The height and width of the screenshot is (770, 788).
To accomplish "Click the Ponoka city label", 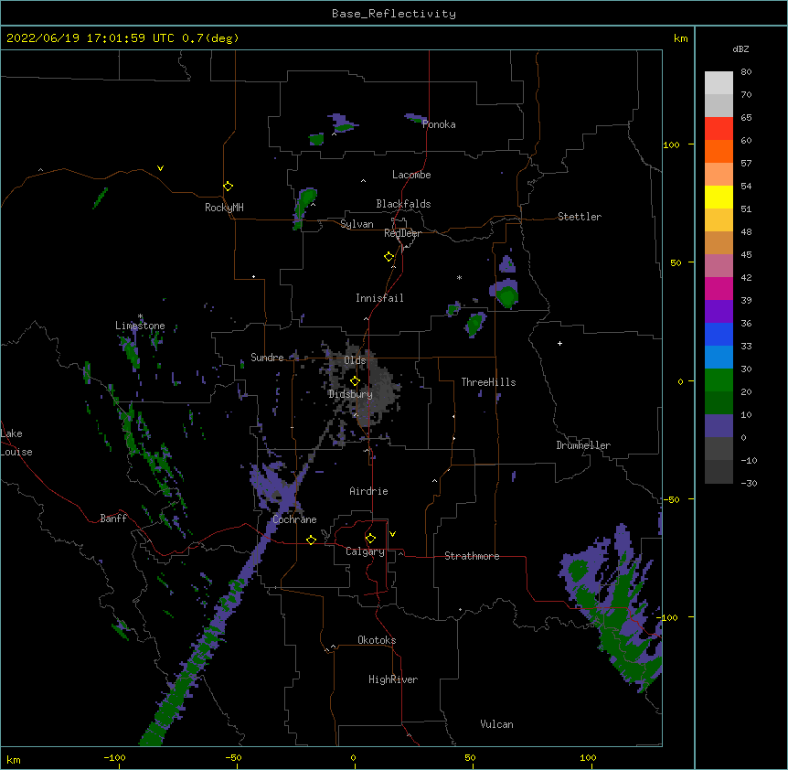I will [x=439, y=124].
